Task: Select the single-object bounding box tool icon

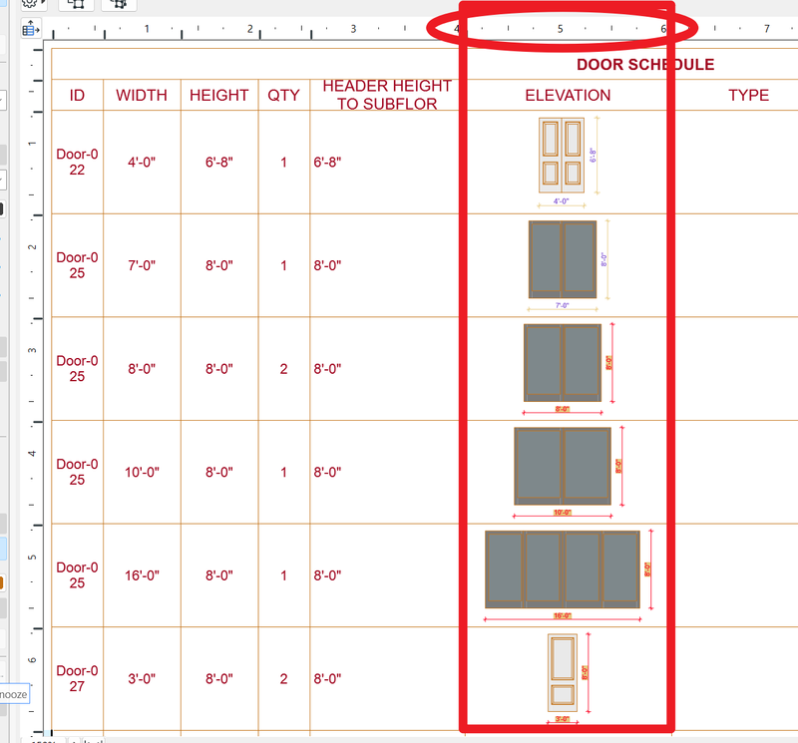Action: click(77, 4)
